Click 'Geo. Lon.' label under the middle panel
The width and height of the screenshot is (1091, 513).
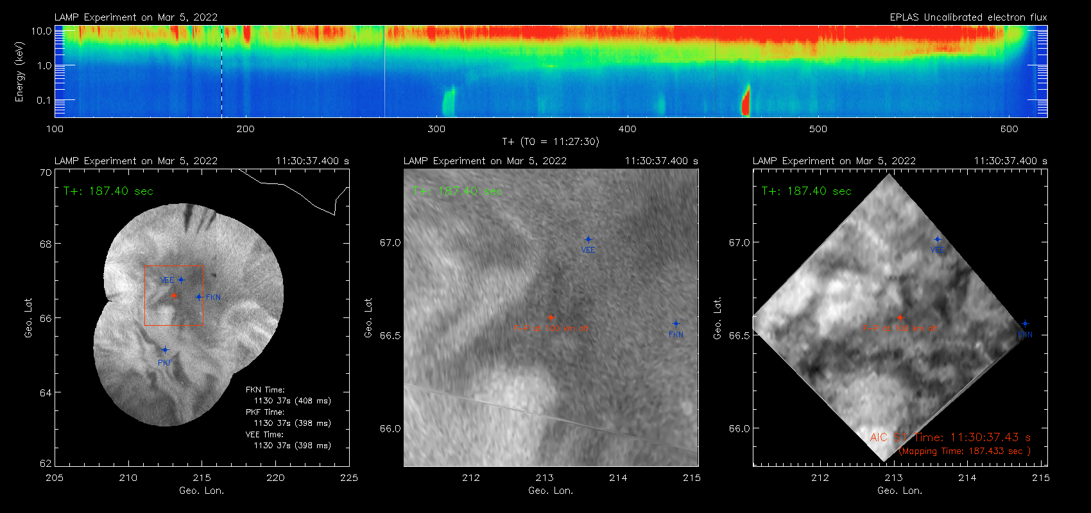[551, 491]
